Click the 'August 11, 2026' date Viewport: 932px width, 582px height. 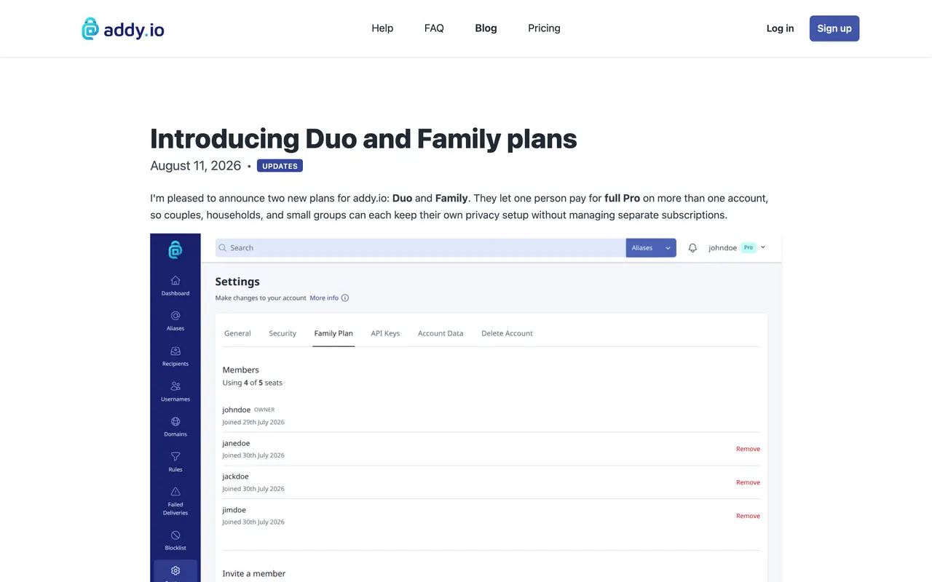tap(196, 166)
